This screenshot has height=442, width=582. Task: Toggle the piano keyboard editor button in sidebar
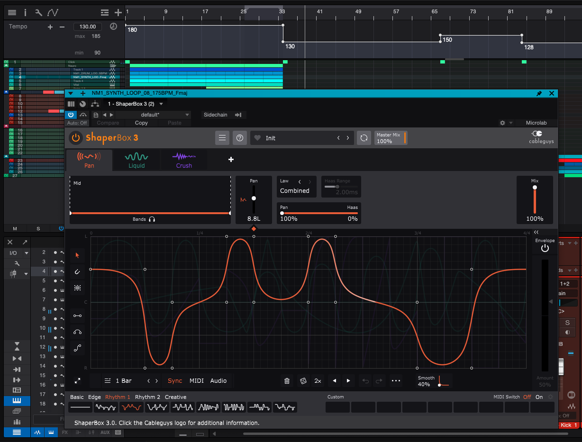pos(17,400)
